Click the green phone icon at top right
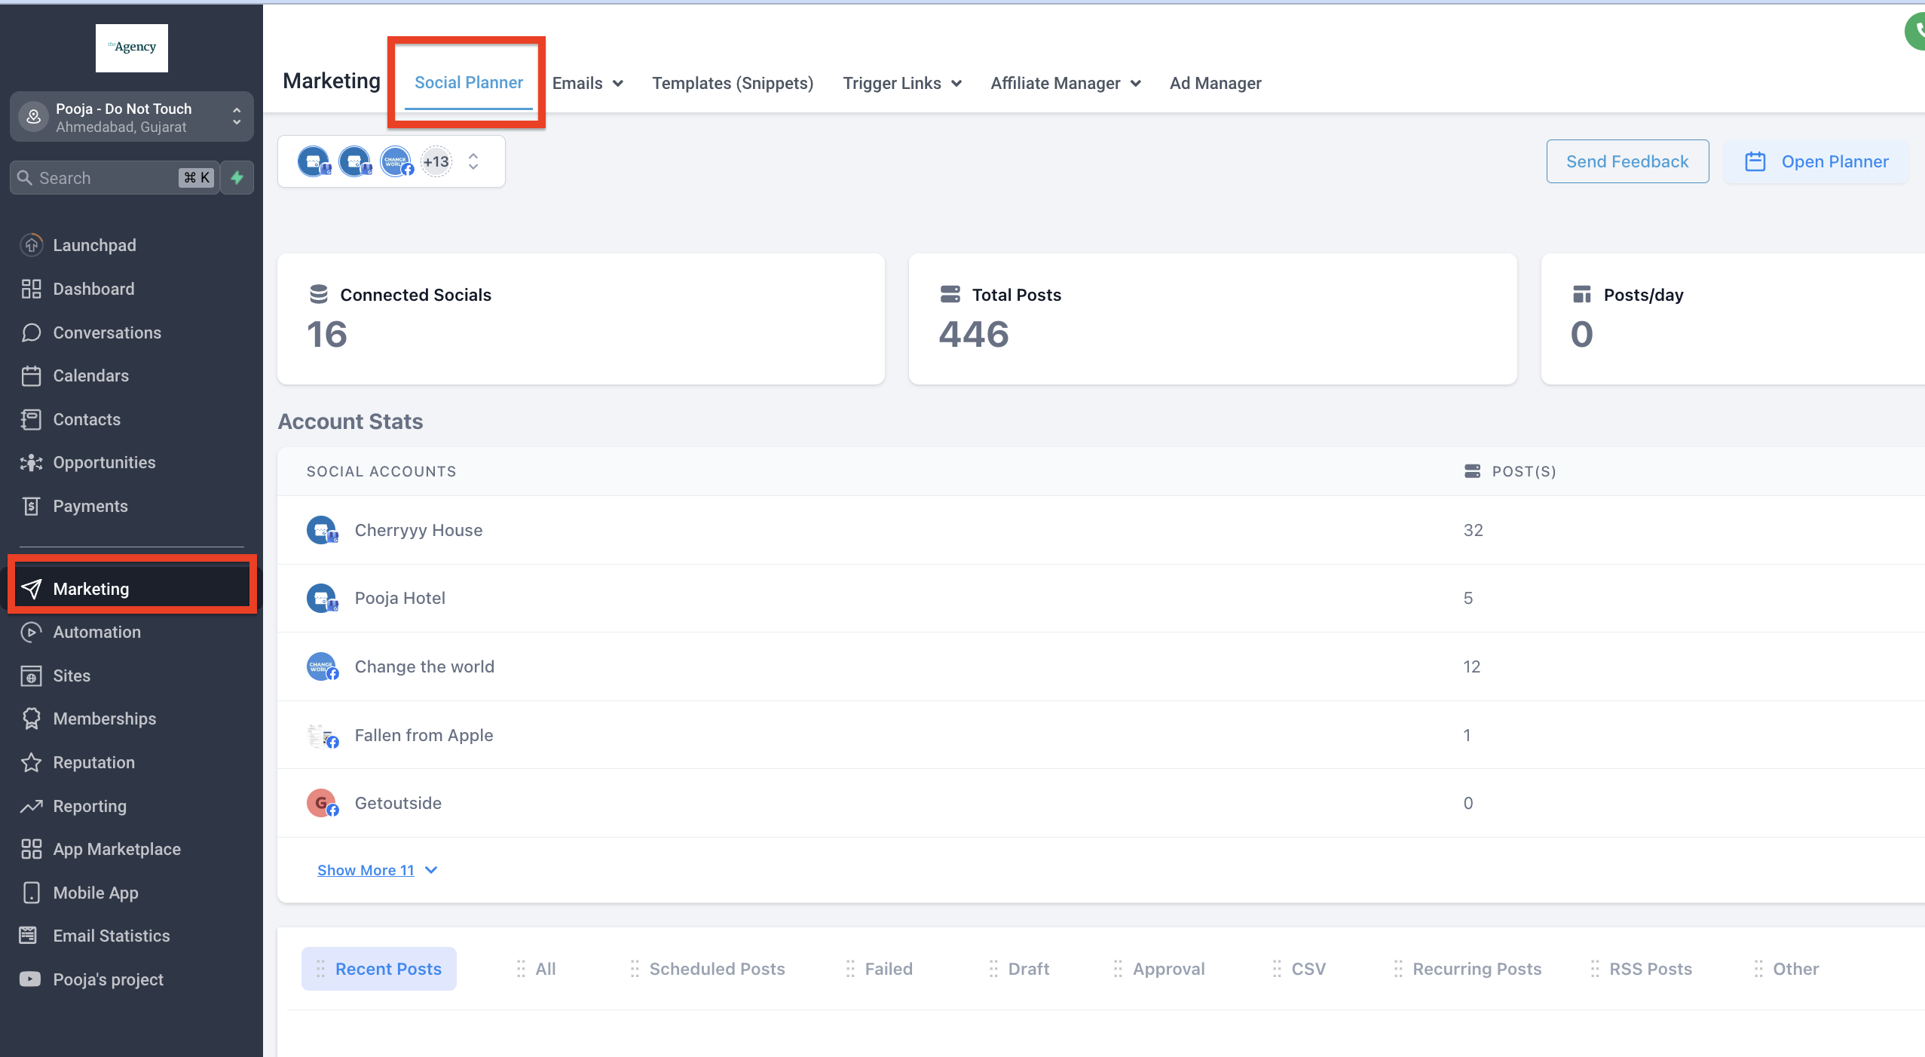This screenshot has width=1925, height=1057. click(x=1917, y=32)
